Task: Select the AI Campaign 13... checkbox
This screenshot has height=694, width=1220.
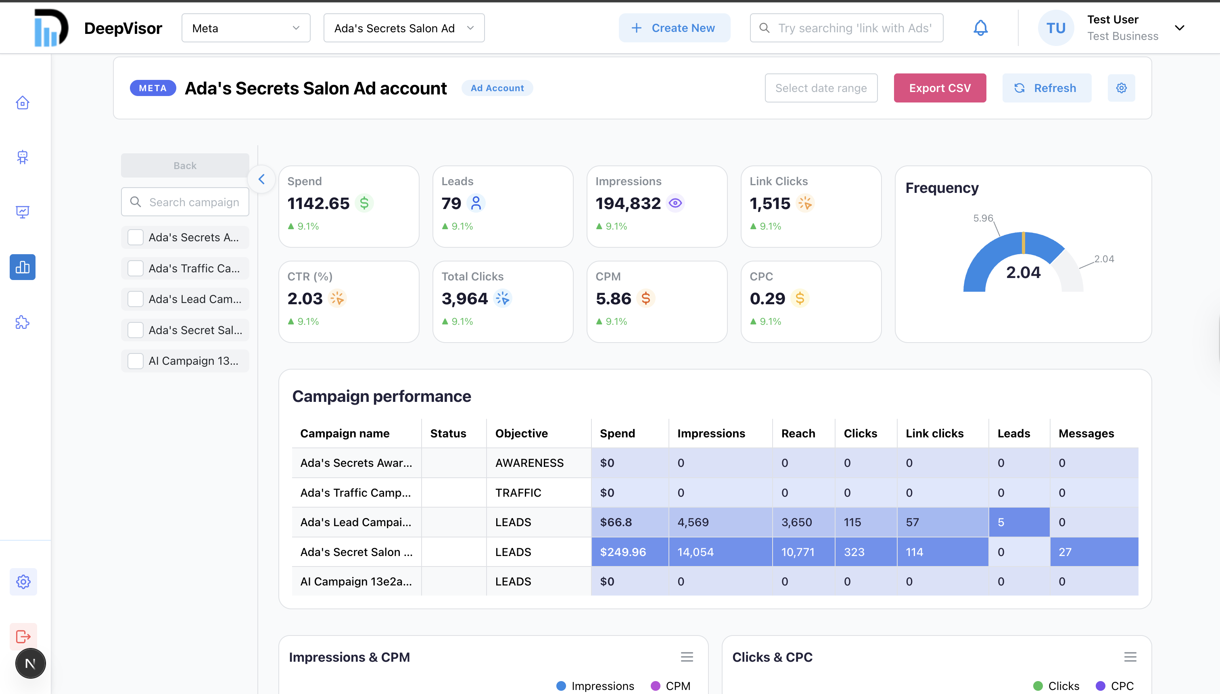Action: (x=136, y=361)
